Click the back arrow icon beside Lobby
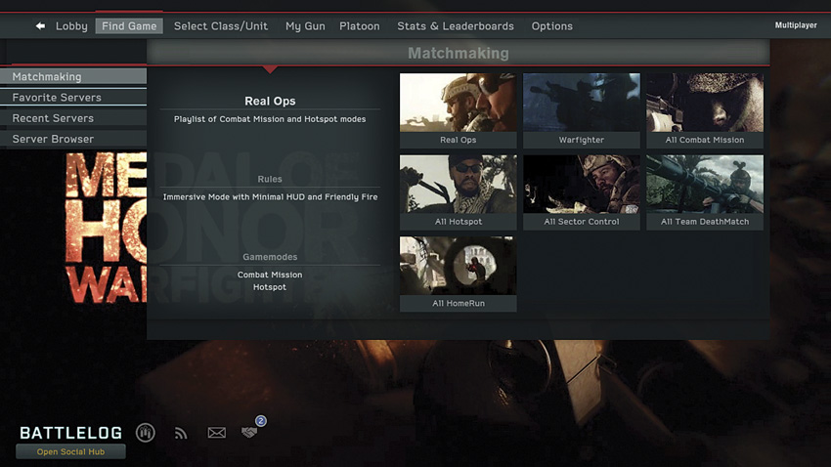 click(40, 26)
